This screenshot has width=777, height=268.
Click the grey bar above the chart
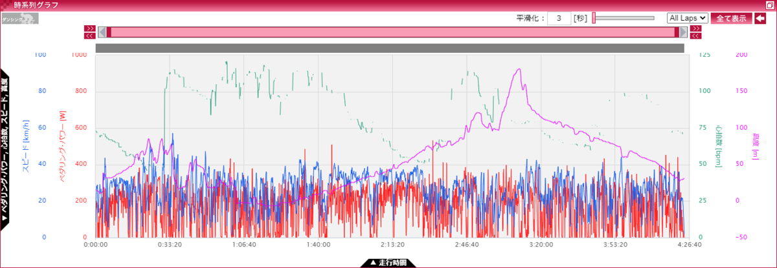coord(390,48)
